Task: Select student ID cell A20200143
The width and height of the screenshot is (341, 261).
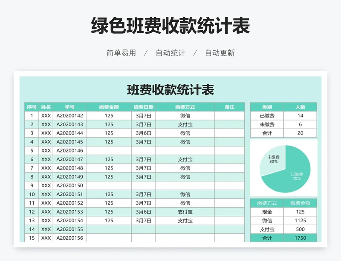Action: 69,124
